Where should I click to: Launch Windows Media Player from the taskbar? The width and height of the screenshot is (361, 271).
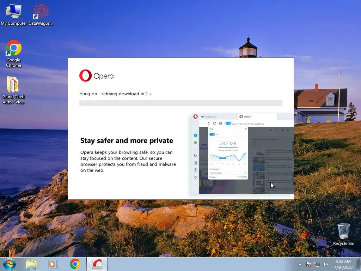[53, 264]
